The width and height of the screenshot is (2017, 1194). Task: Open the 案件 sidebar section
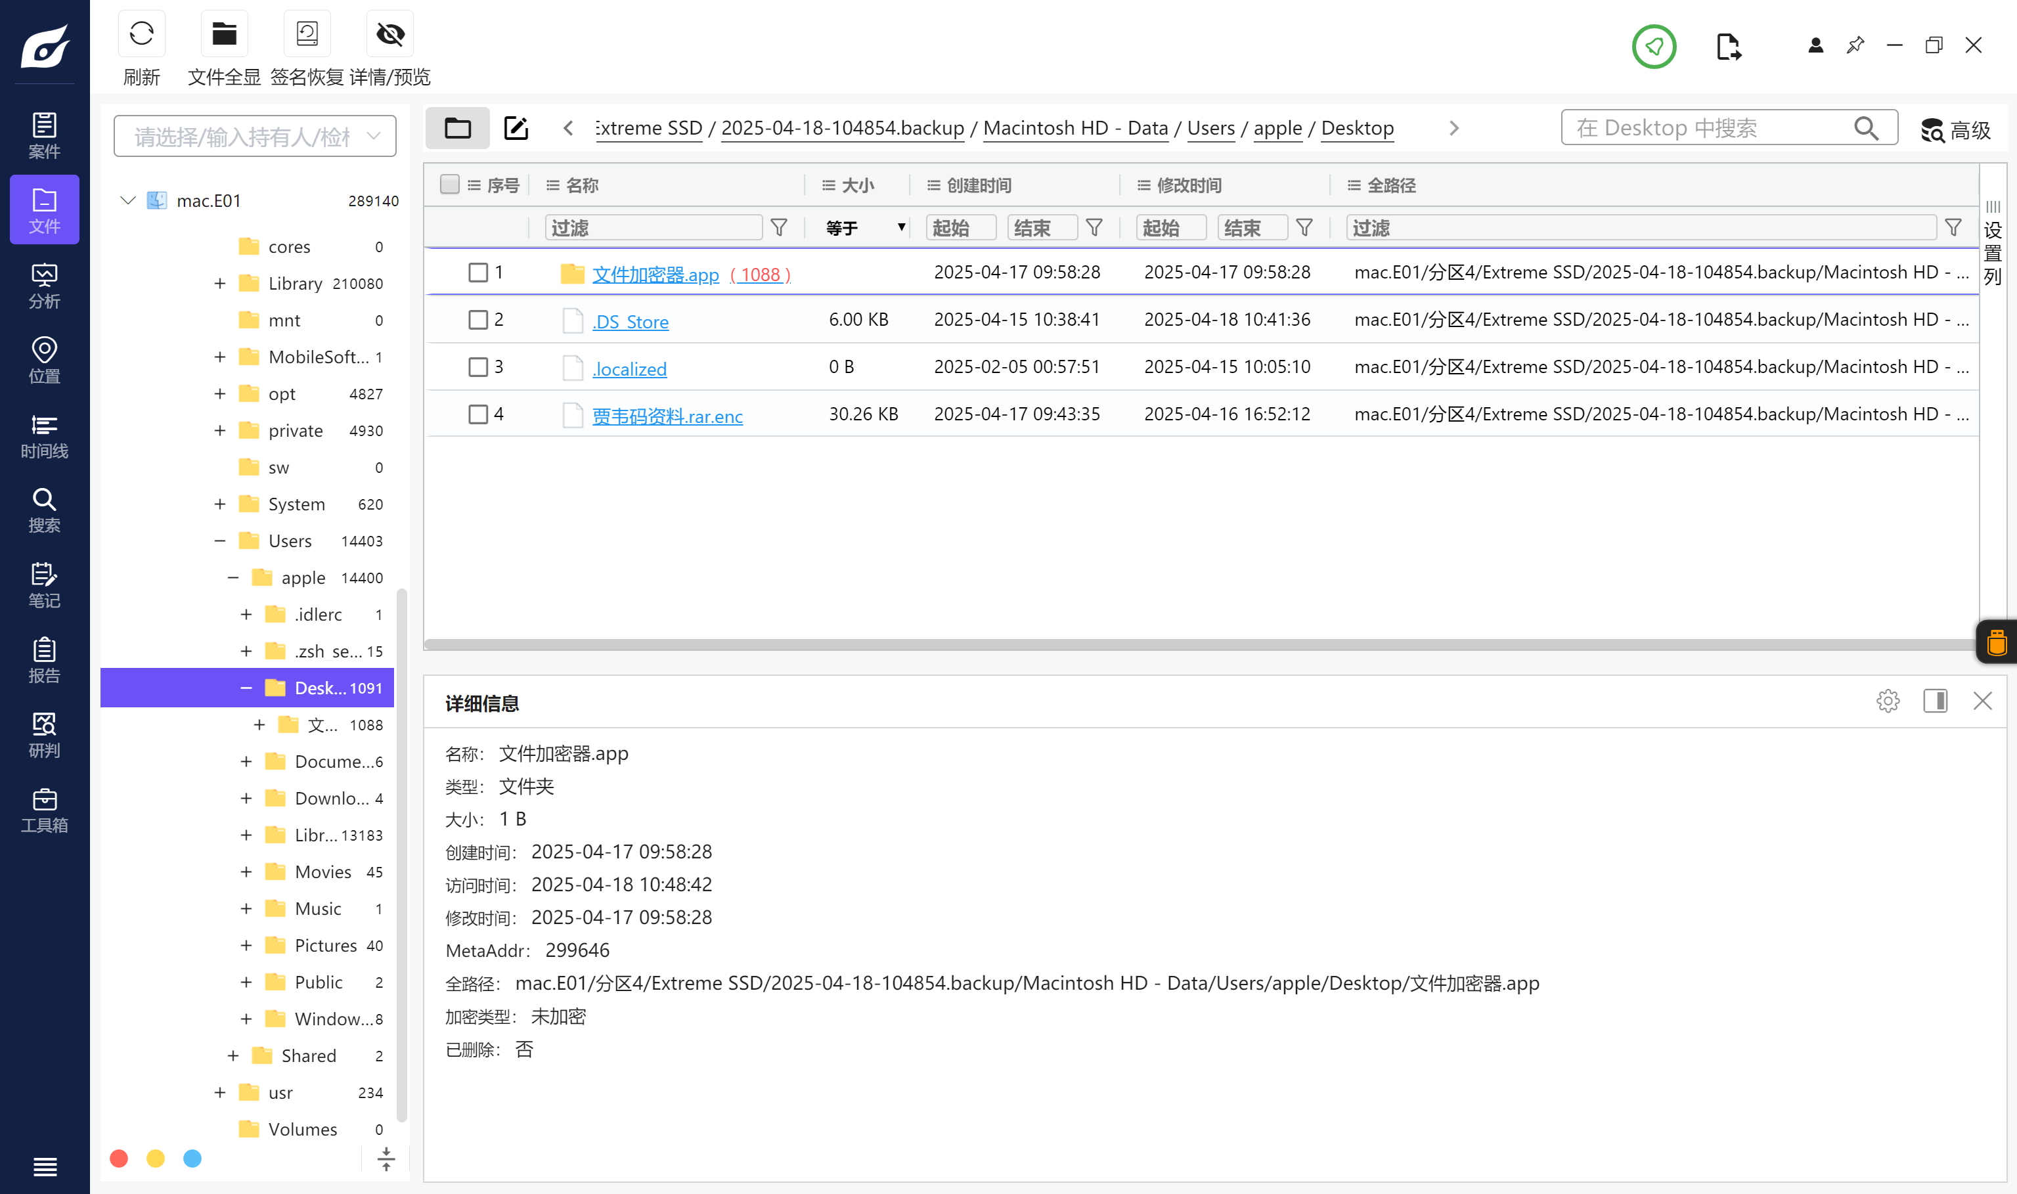pos(44,135)
